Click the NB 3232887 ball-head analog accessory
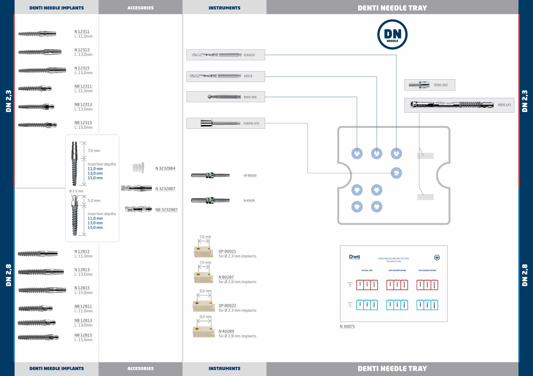The image size is (533, 376). tap(138, 209)
